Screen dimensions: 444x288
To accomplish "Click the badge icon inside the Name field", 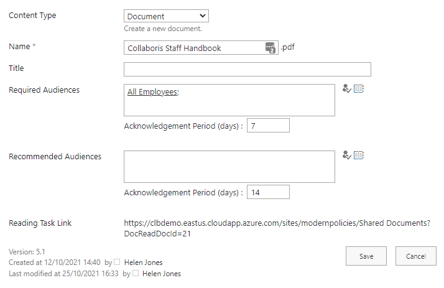I will 270,48.
